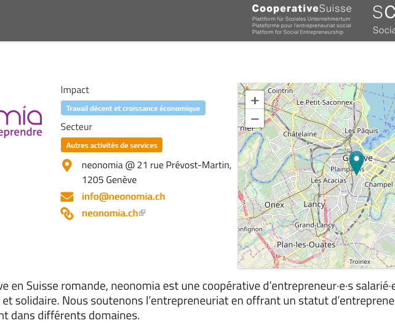Click 'Lancy' label on the map
The image size is (395, 331).
314,205
